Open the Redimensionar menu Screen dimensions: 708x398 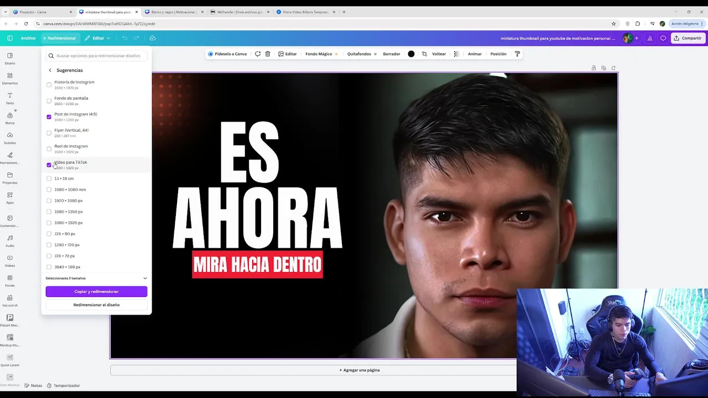coord(60,38)
